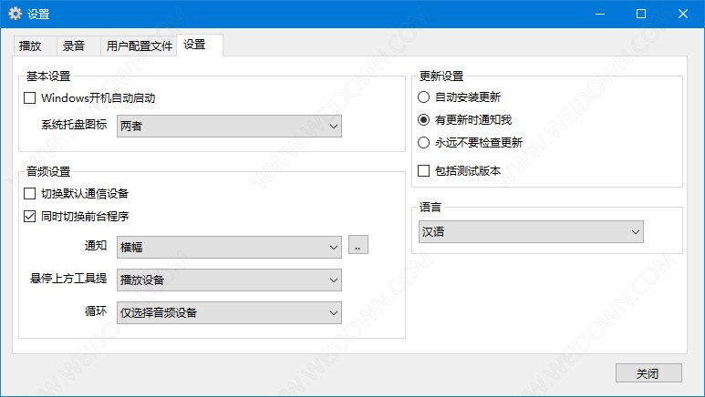705x397 pixels.
Task: Expand the 循环 dropdown list
Action: coord(229,312)
